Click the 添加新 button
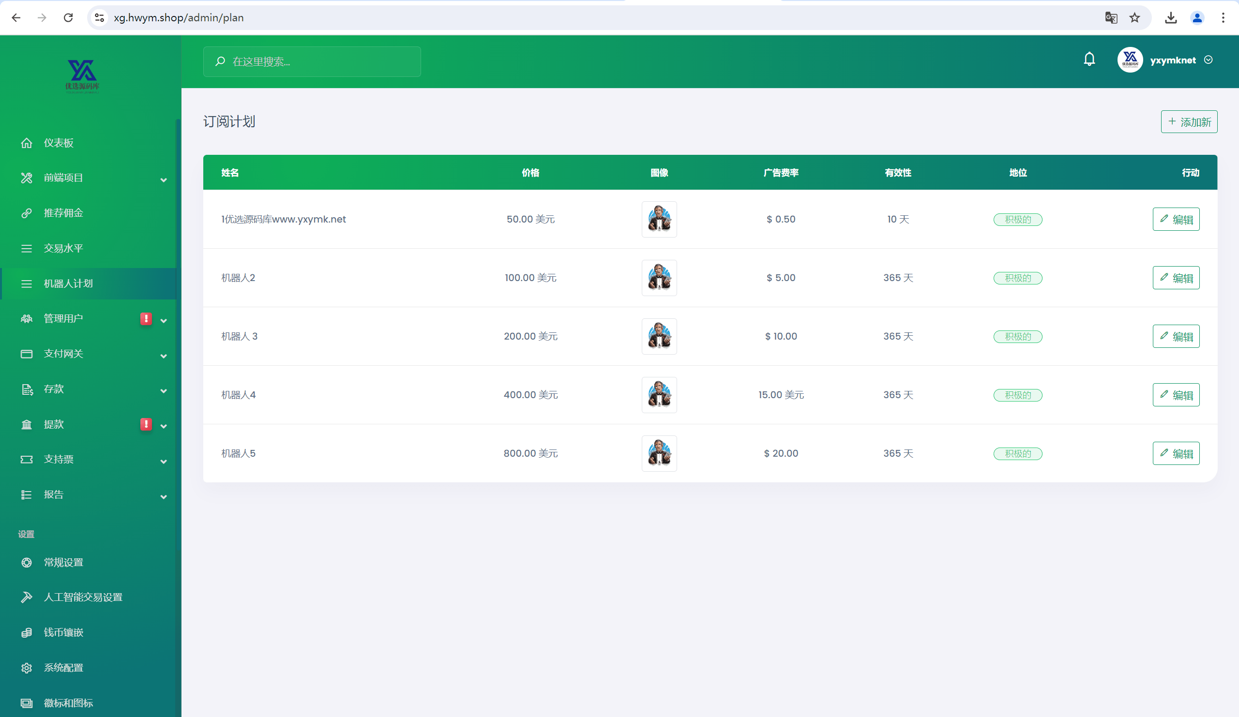Screen dimensions: 1239x717 (1189, 122)
